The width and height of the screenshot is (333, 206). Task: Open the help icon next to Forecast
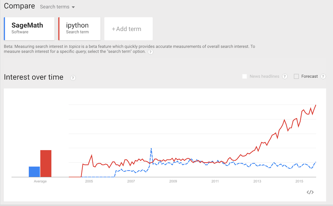tap(323, 77)
